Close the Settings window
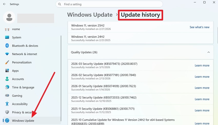Image resolution: width=218 pixels, height=125 pixels. (214, 2)
